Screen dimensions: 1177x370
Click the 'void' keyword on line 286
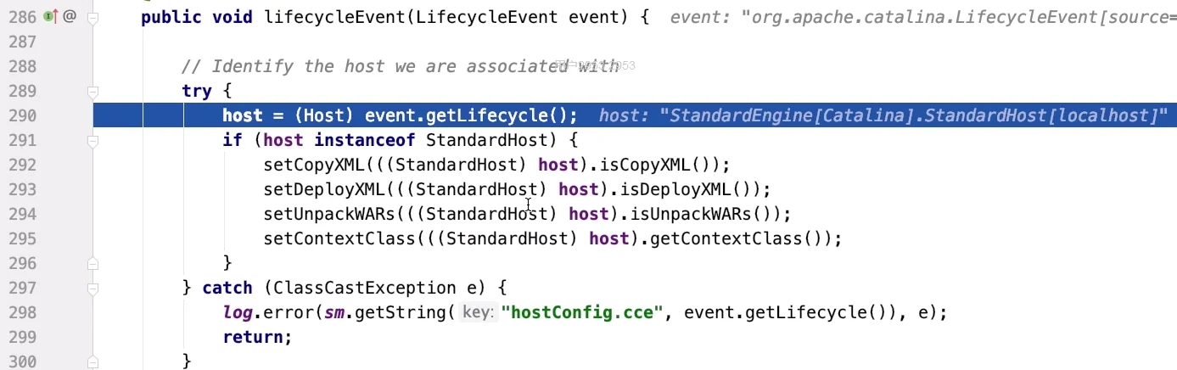pos(233,17)
